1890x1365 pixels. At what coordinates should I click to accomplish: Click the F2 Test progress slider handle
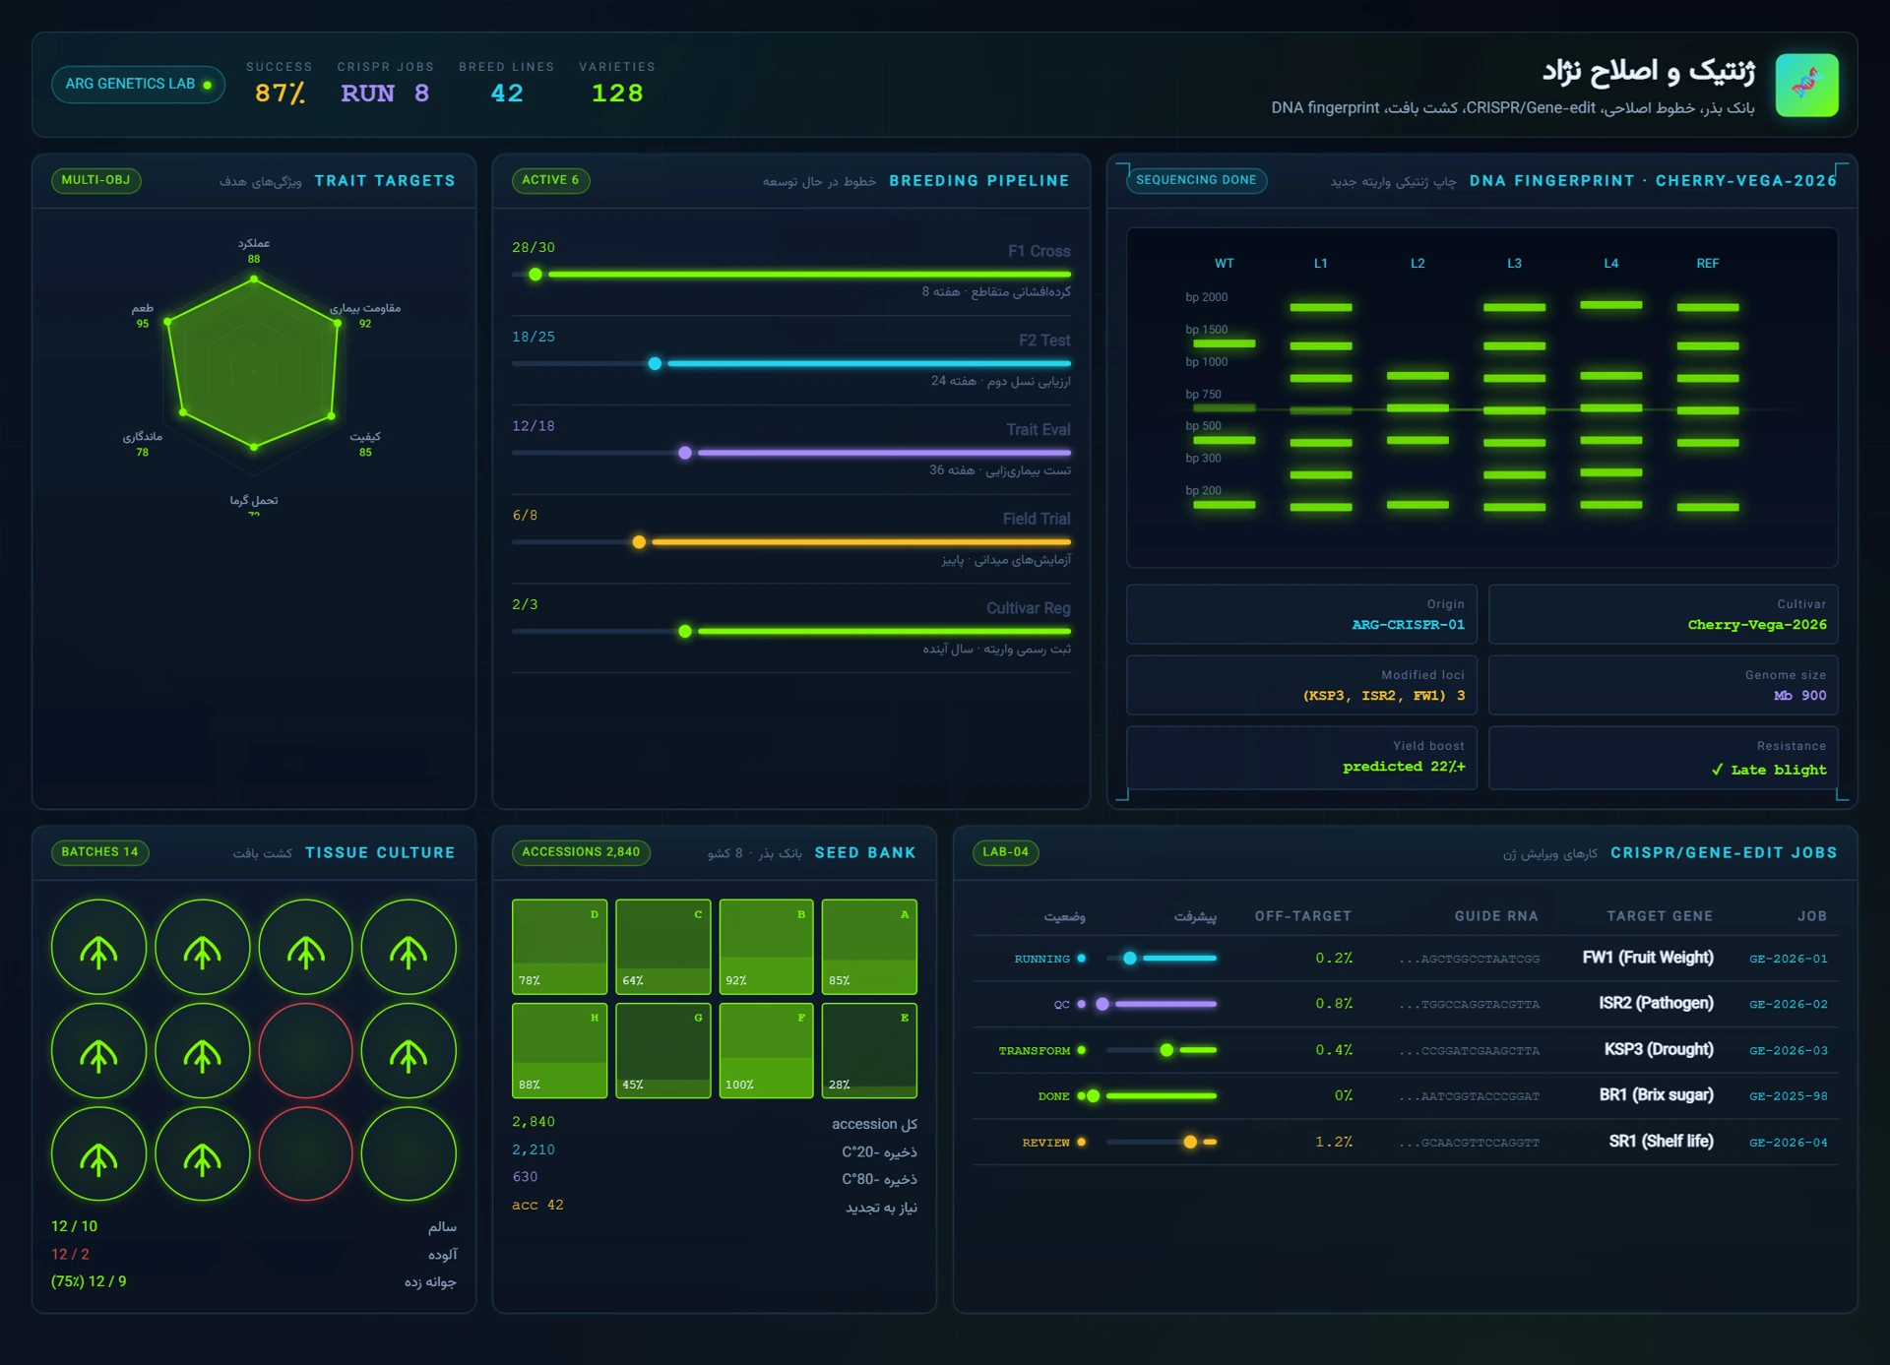pyautogui.click(x=655, y=364)
